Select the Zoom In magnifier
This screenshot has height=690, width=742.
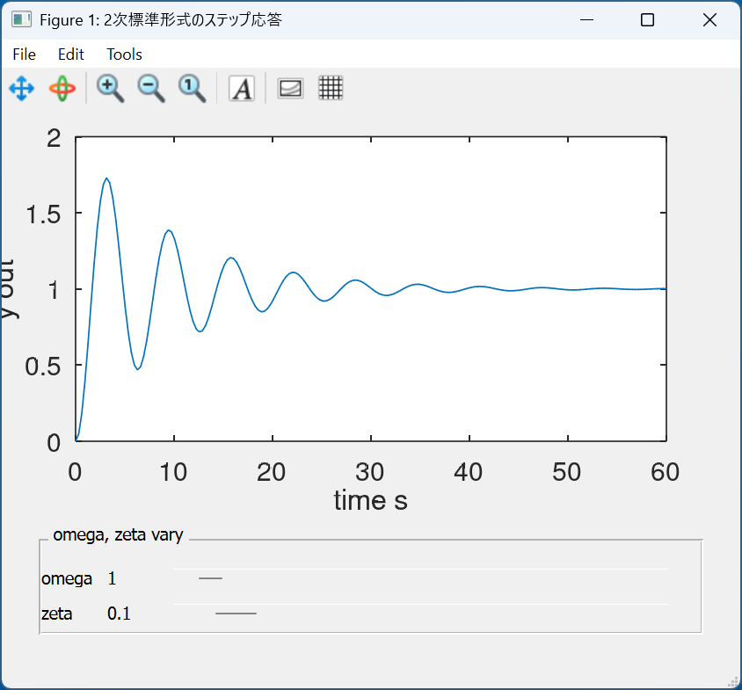coord(110,88)
